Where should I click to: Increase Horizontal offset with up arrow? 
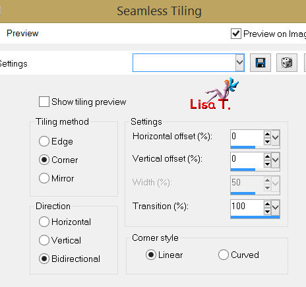click(267, 134)
